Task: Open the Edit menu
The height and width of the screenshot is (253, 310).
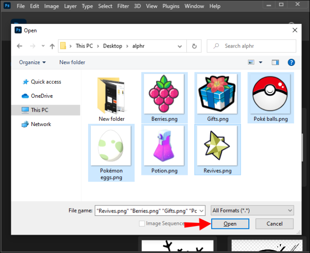Action: [x=35, y=6]
